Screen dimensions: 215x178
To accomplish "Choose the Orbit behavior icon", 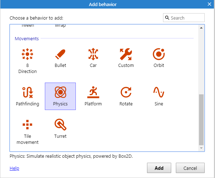I will (158, 54).
